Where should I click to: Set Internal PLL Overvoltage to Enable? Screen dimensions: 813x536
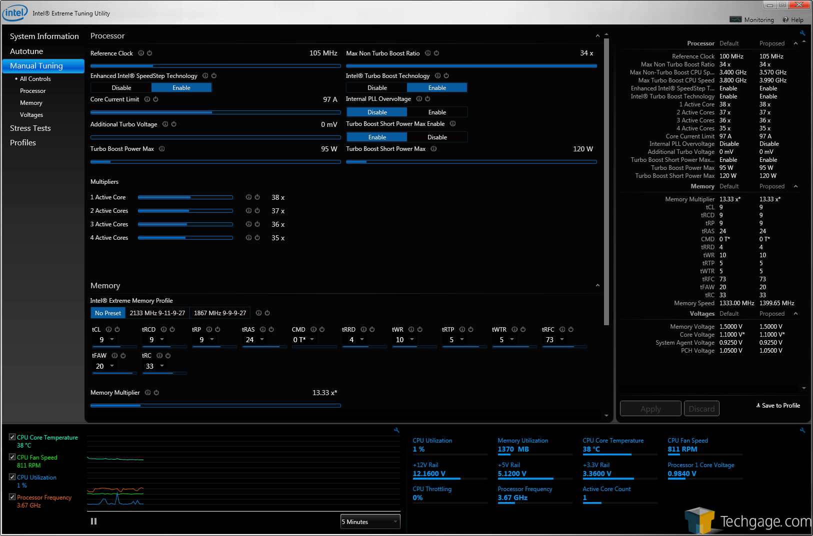tap(437, 112)
